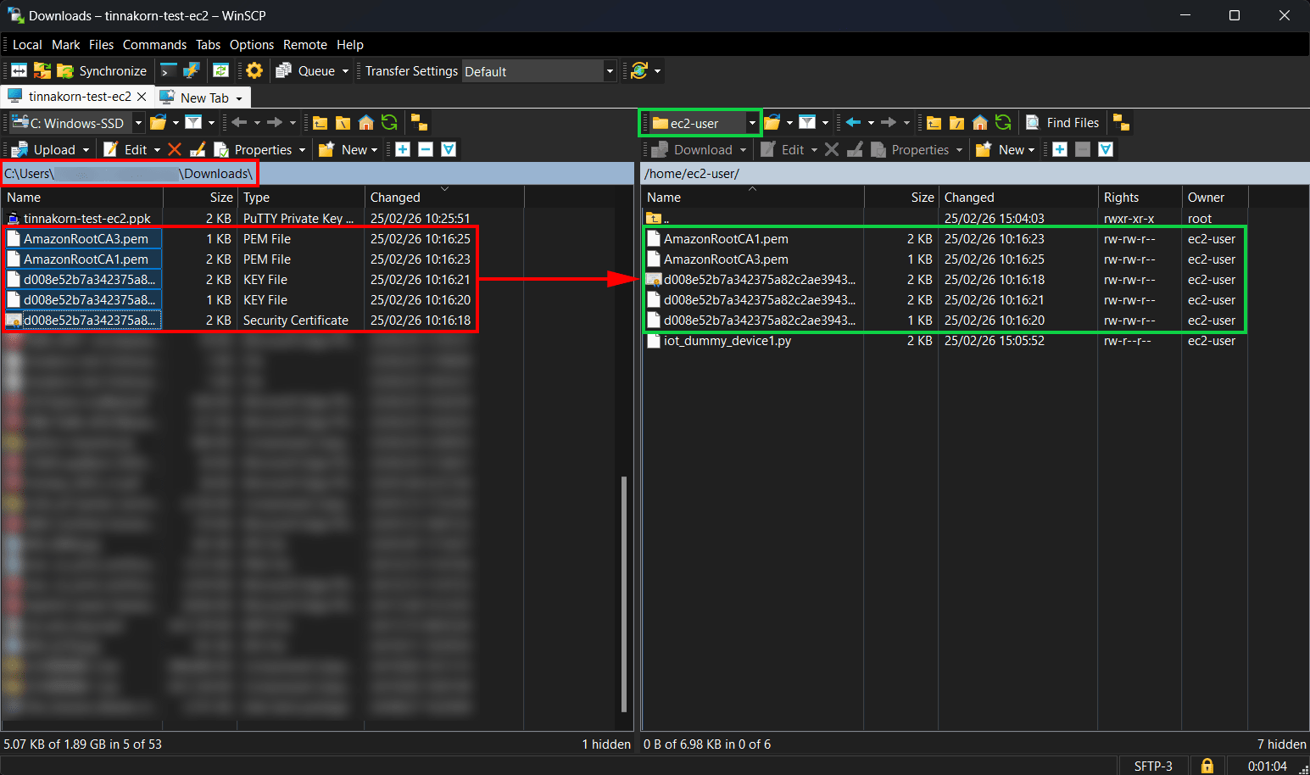This screenshot has width=1310, height=775.
Task: Refresh the local panel directory
Action: coord(389,123)
